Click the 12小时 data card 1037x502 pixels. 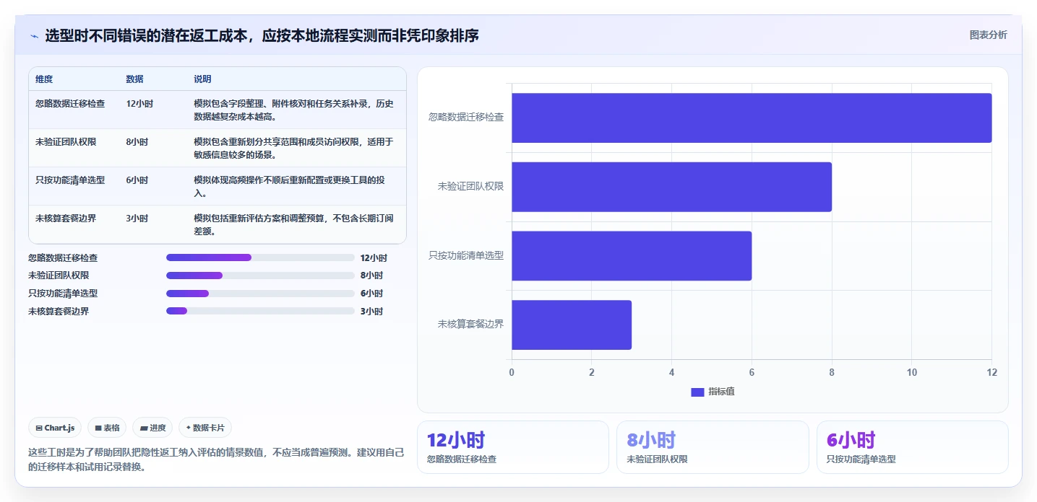(x=512, y=447)
